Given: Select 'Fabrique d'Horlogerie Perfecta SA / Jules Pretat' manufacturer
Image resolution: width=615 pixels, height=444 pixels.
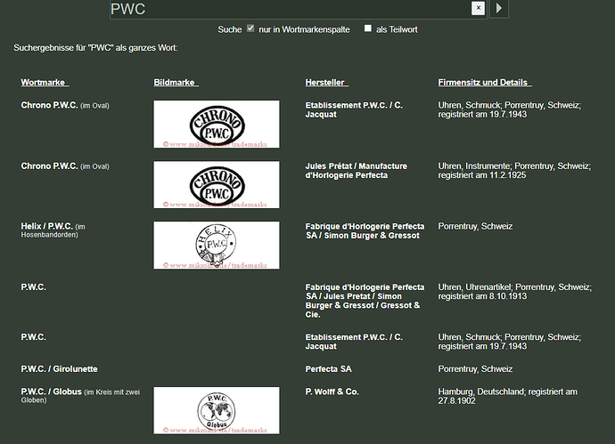Looking at the screenshot, I should pos(365,301).
